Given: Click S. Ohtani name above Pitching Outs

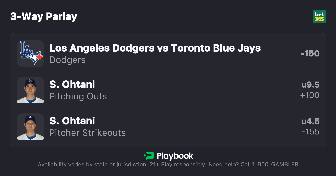Looking at the screenshot, I should coord(72,84).
